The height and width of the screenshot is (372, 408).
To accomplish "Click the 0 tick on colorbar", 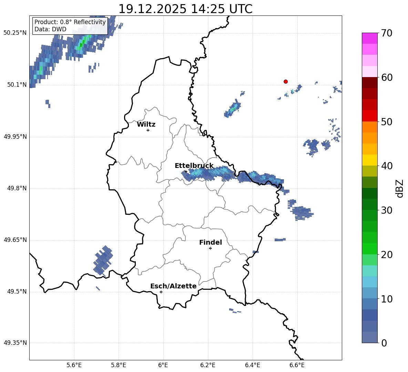I will pos(384,343).
